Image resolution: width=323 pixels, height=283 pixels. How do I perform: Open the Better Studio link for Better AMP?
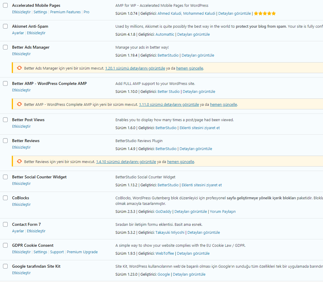click(168, 92)
